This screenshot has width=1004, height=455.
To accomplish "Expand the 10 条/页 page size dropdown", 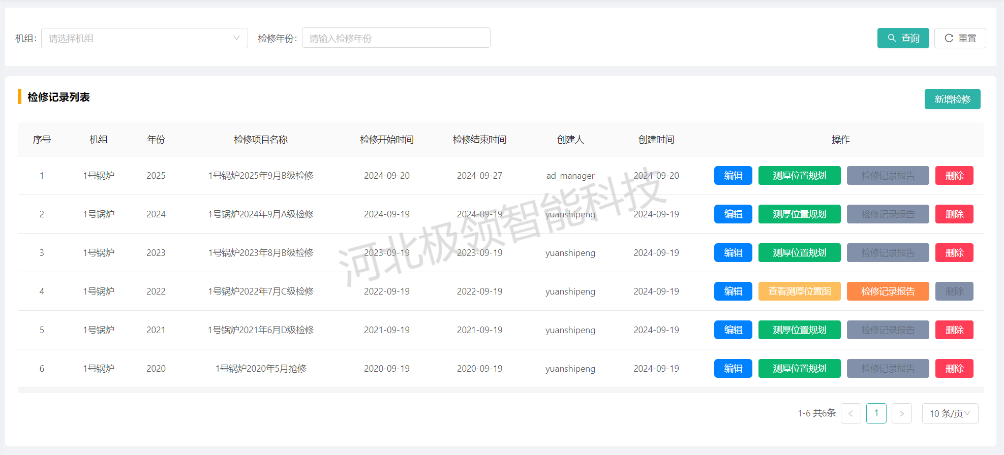I will [950, 413].
